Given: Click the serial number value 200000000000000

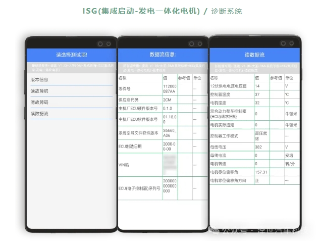Looking at the screenshot, I should click(170, 186).
